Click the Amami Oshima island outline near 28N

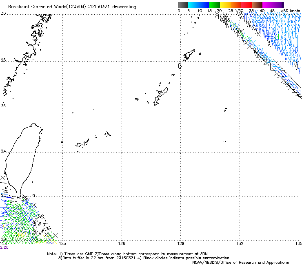[x=189, y=54]
